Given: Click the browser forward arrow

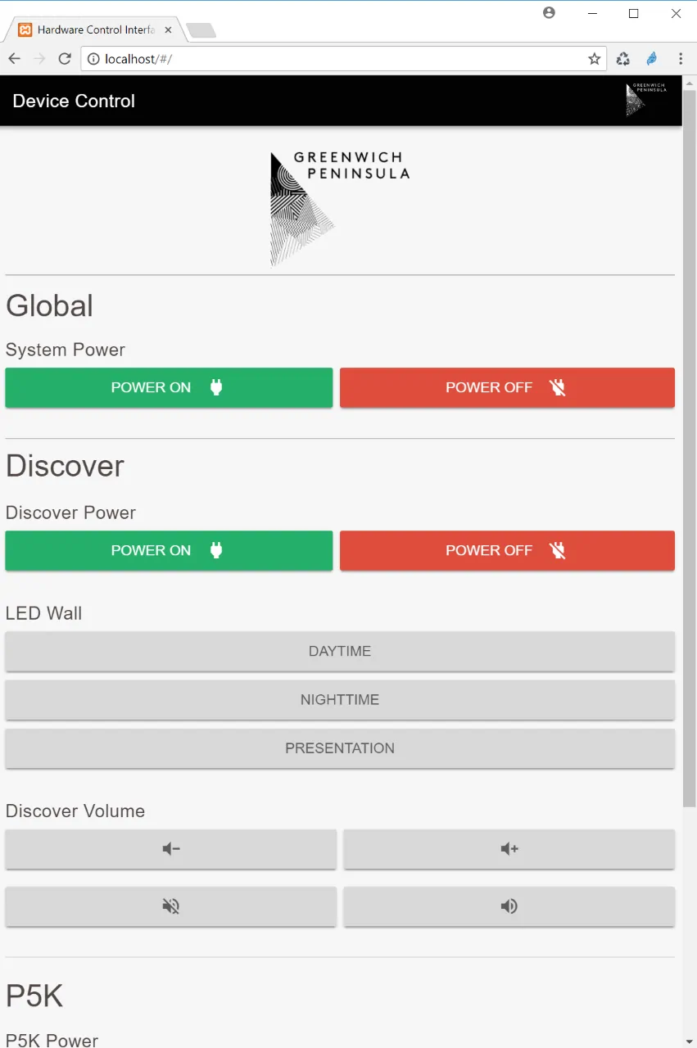Looking at the screenshot, I should click(x=39, y=59).
